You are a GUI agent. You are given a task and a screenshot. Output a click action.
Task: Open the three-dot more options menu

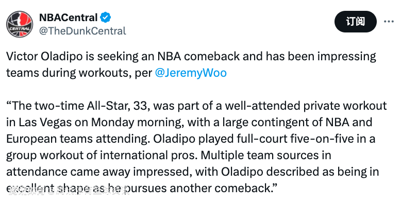coord(389,22)
